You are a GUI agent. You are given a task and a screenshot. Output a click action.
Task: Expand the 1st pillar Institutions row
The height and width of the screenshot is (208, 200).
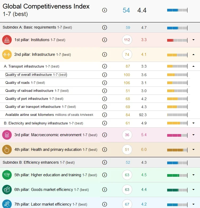(194, 40)
